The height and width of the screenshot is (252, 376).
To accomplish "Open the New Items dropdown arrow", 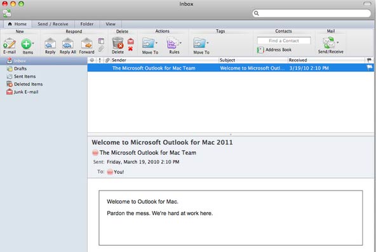I will 33,43.
